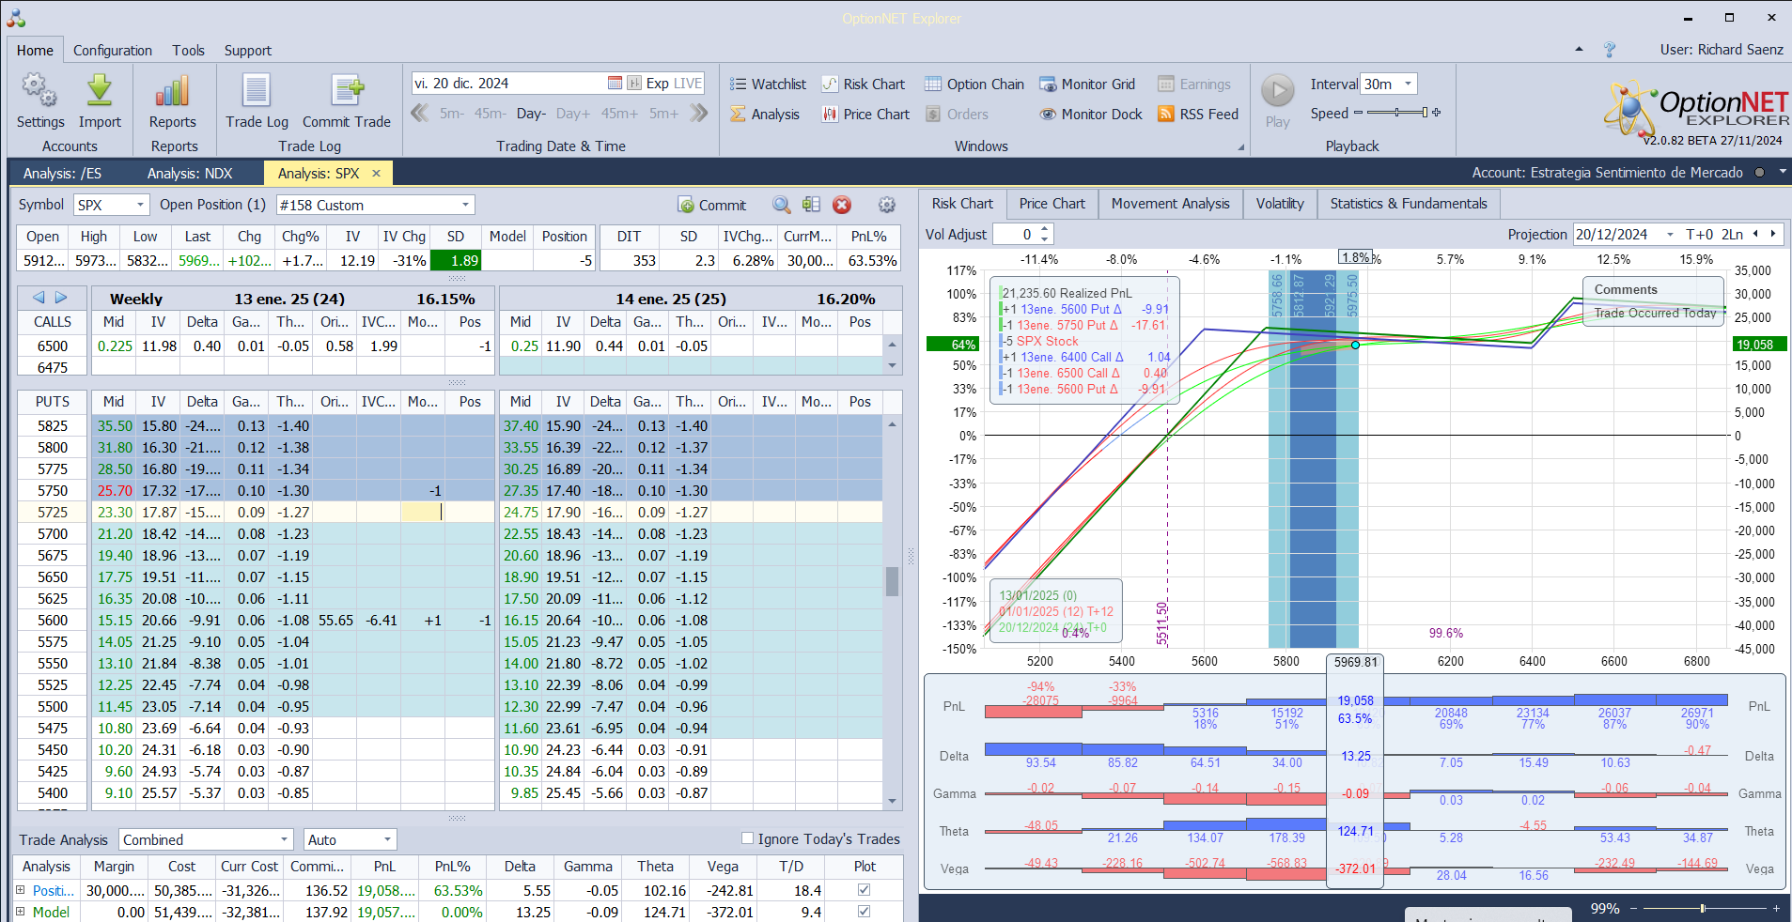
Task: Open the Support ribbon tab
Action: click(x=248, y=51)
